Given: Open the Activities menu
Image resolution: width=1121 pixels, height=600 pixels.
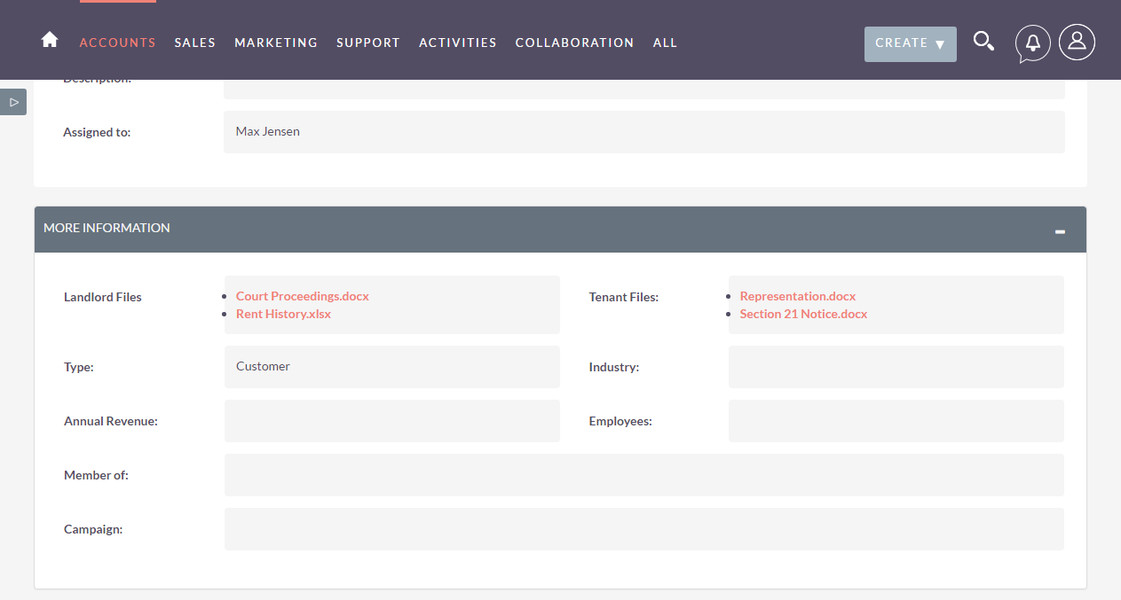Looking at the screenshot, I should click(x=458, y=43).
